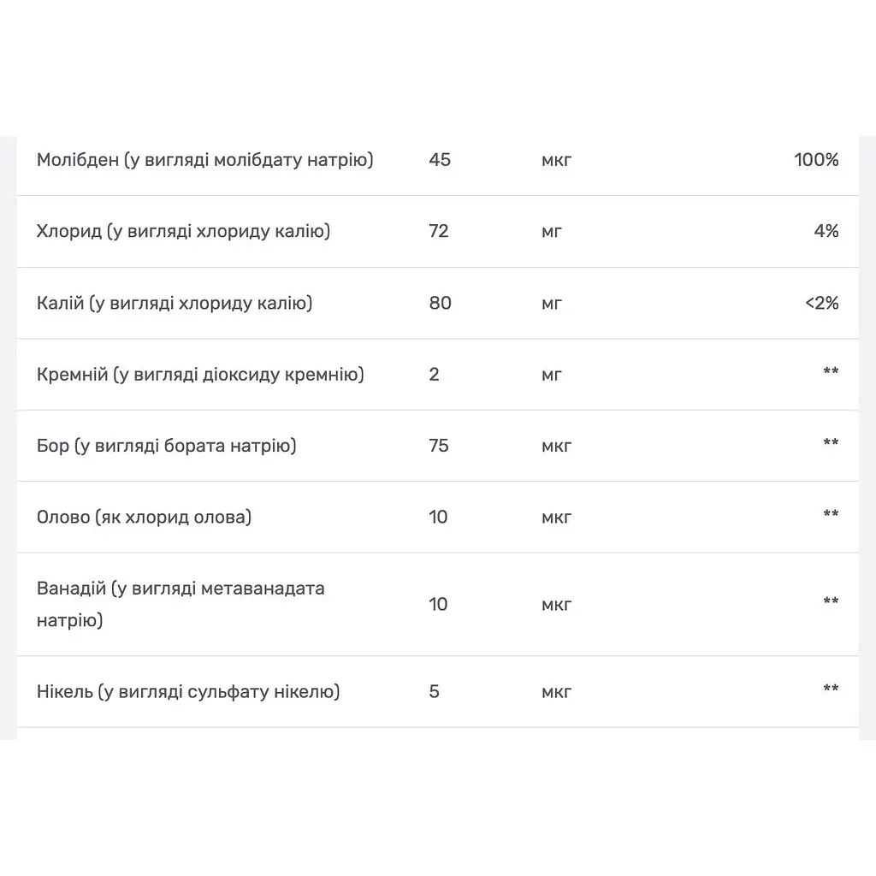The height and width of the screenshot is (876, 876).
Task: Click the мкг unit in Олово row
Action: (556, 518)
